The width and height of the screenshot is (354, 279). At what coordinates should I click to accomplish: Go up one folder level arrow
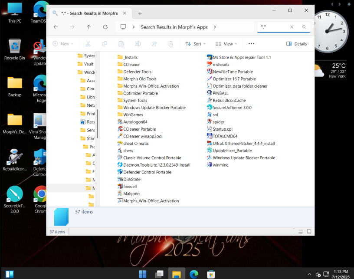coord(89,27)
